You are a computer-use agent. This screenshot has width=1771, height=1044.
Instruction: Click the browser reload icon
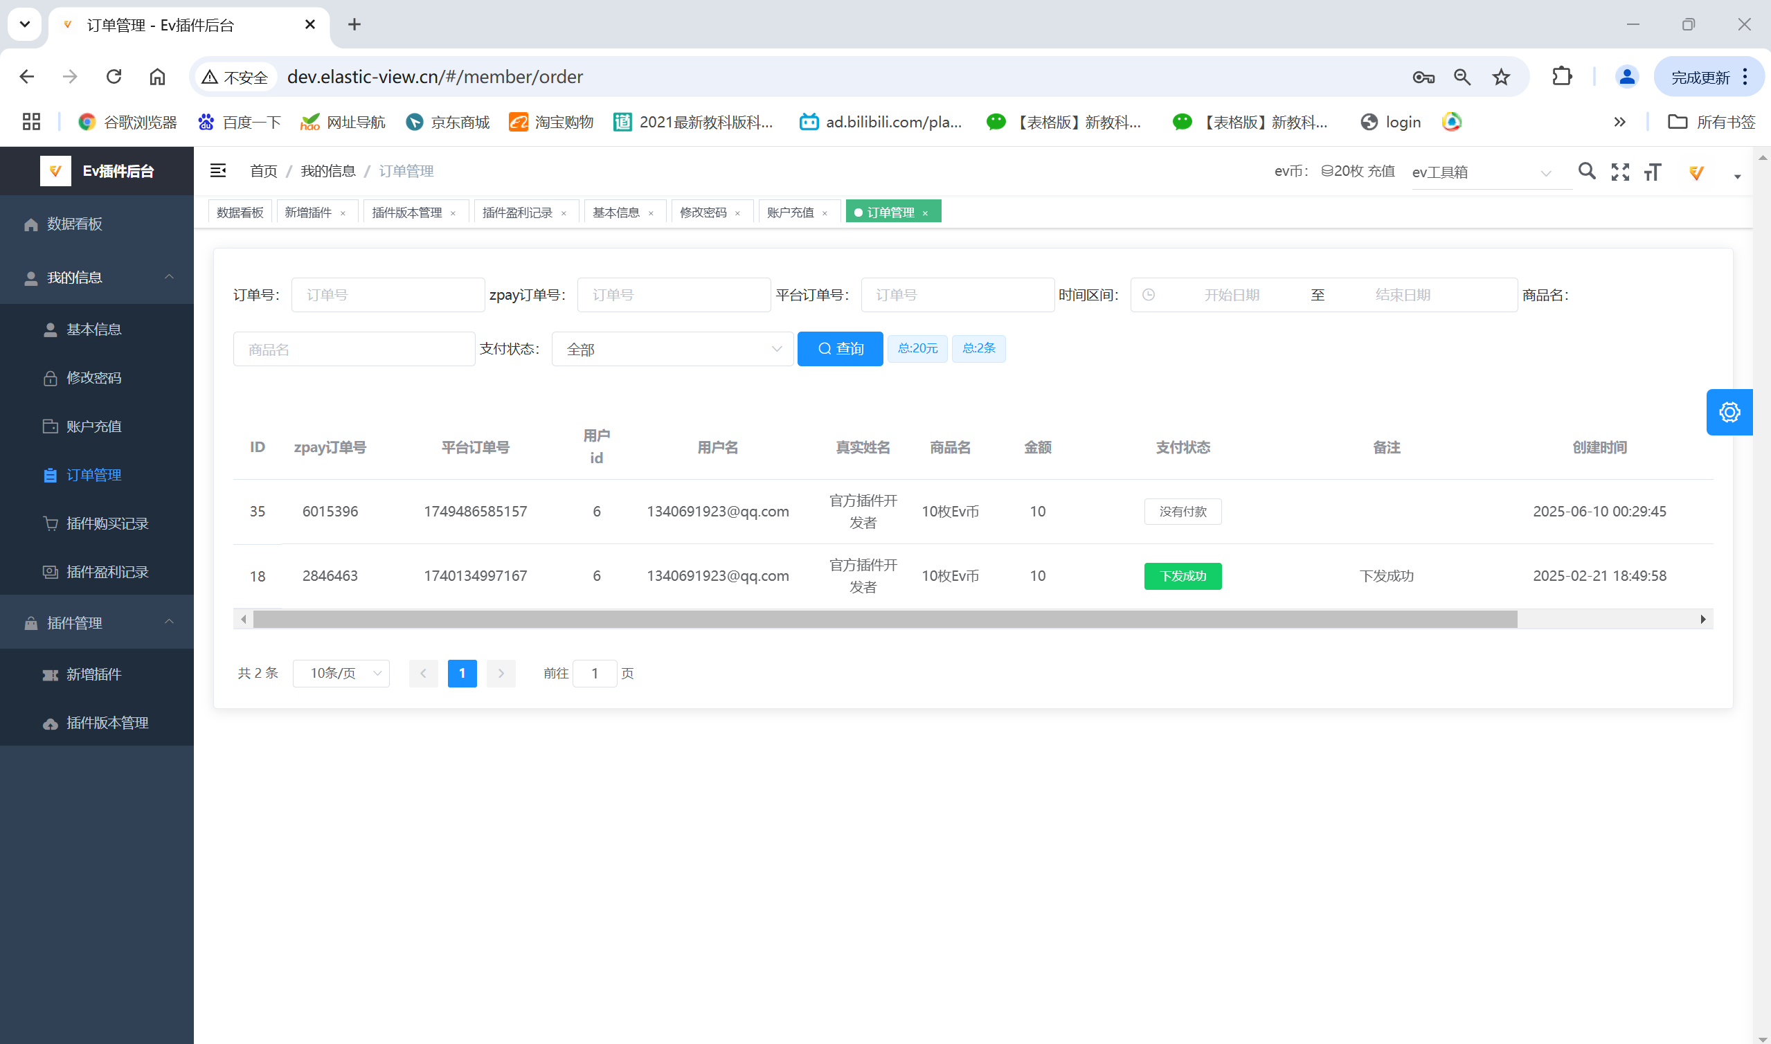[114, 77]
